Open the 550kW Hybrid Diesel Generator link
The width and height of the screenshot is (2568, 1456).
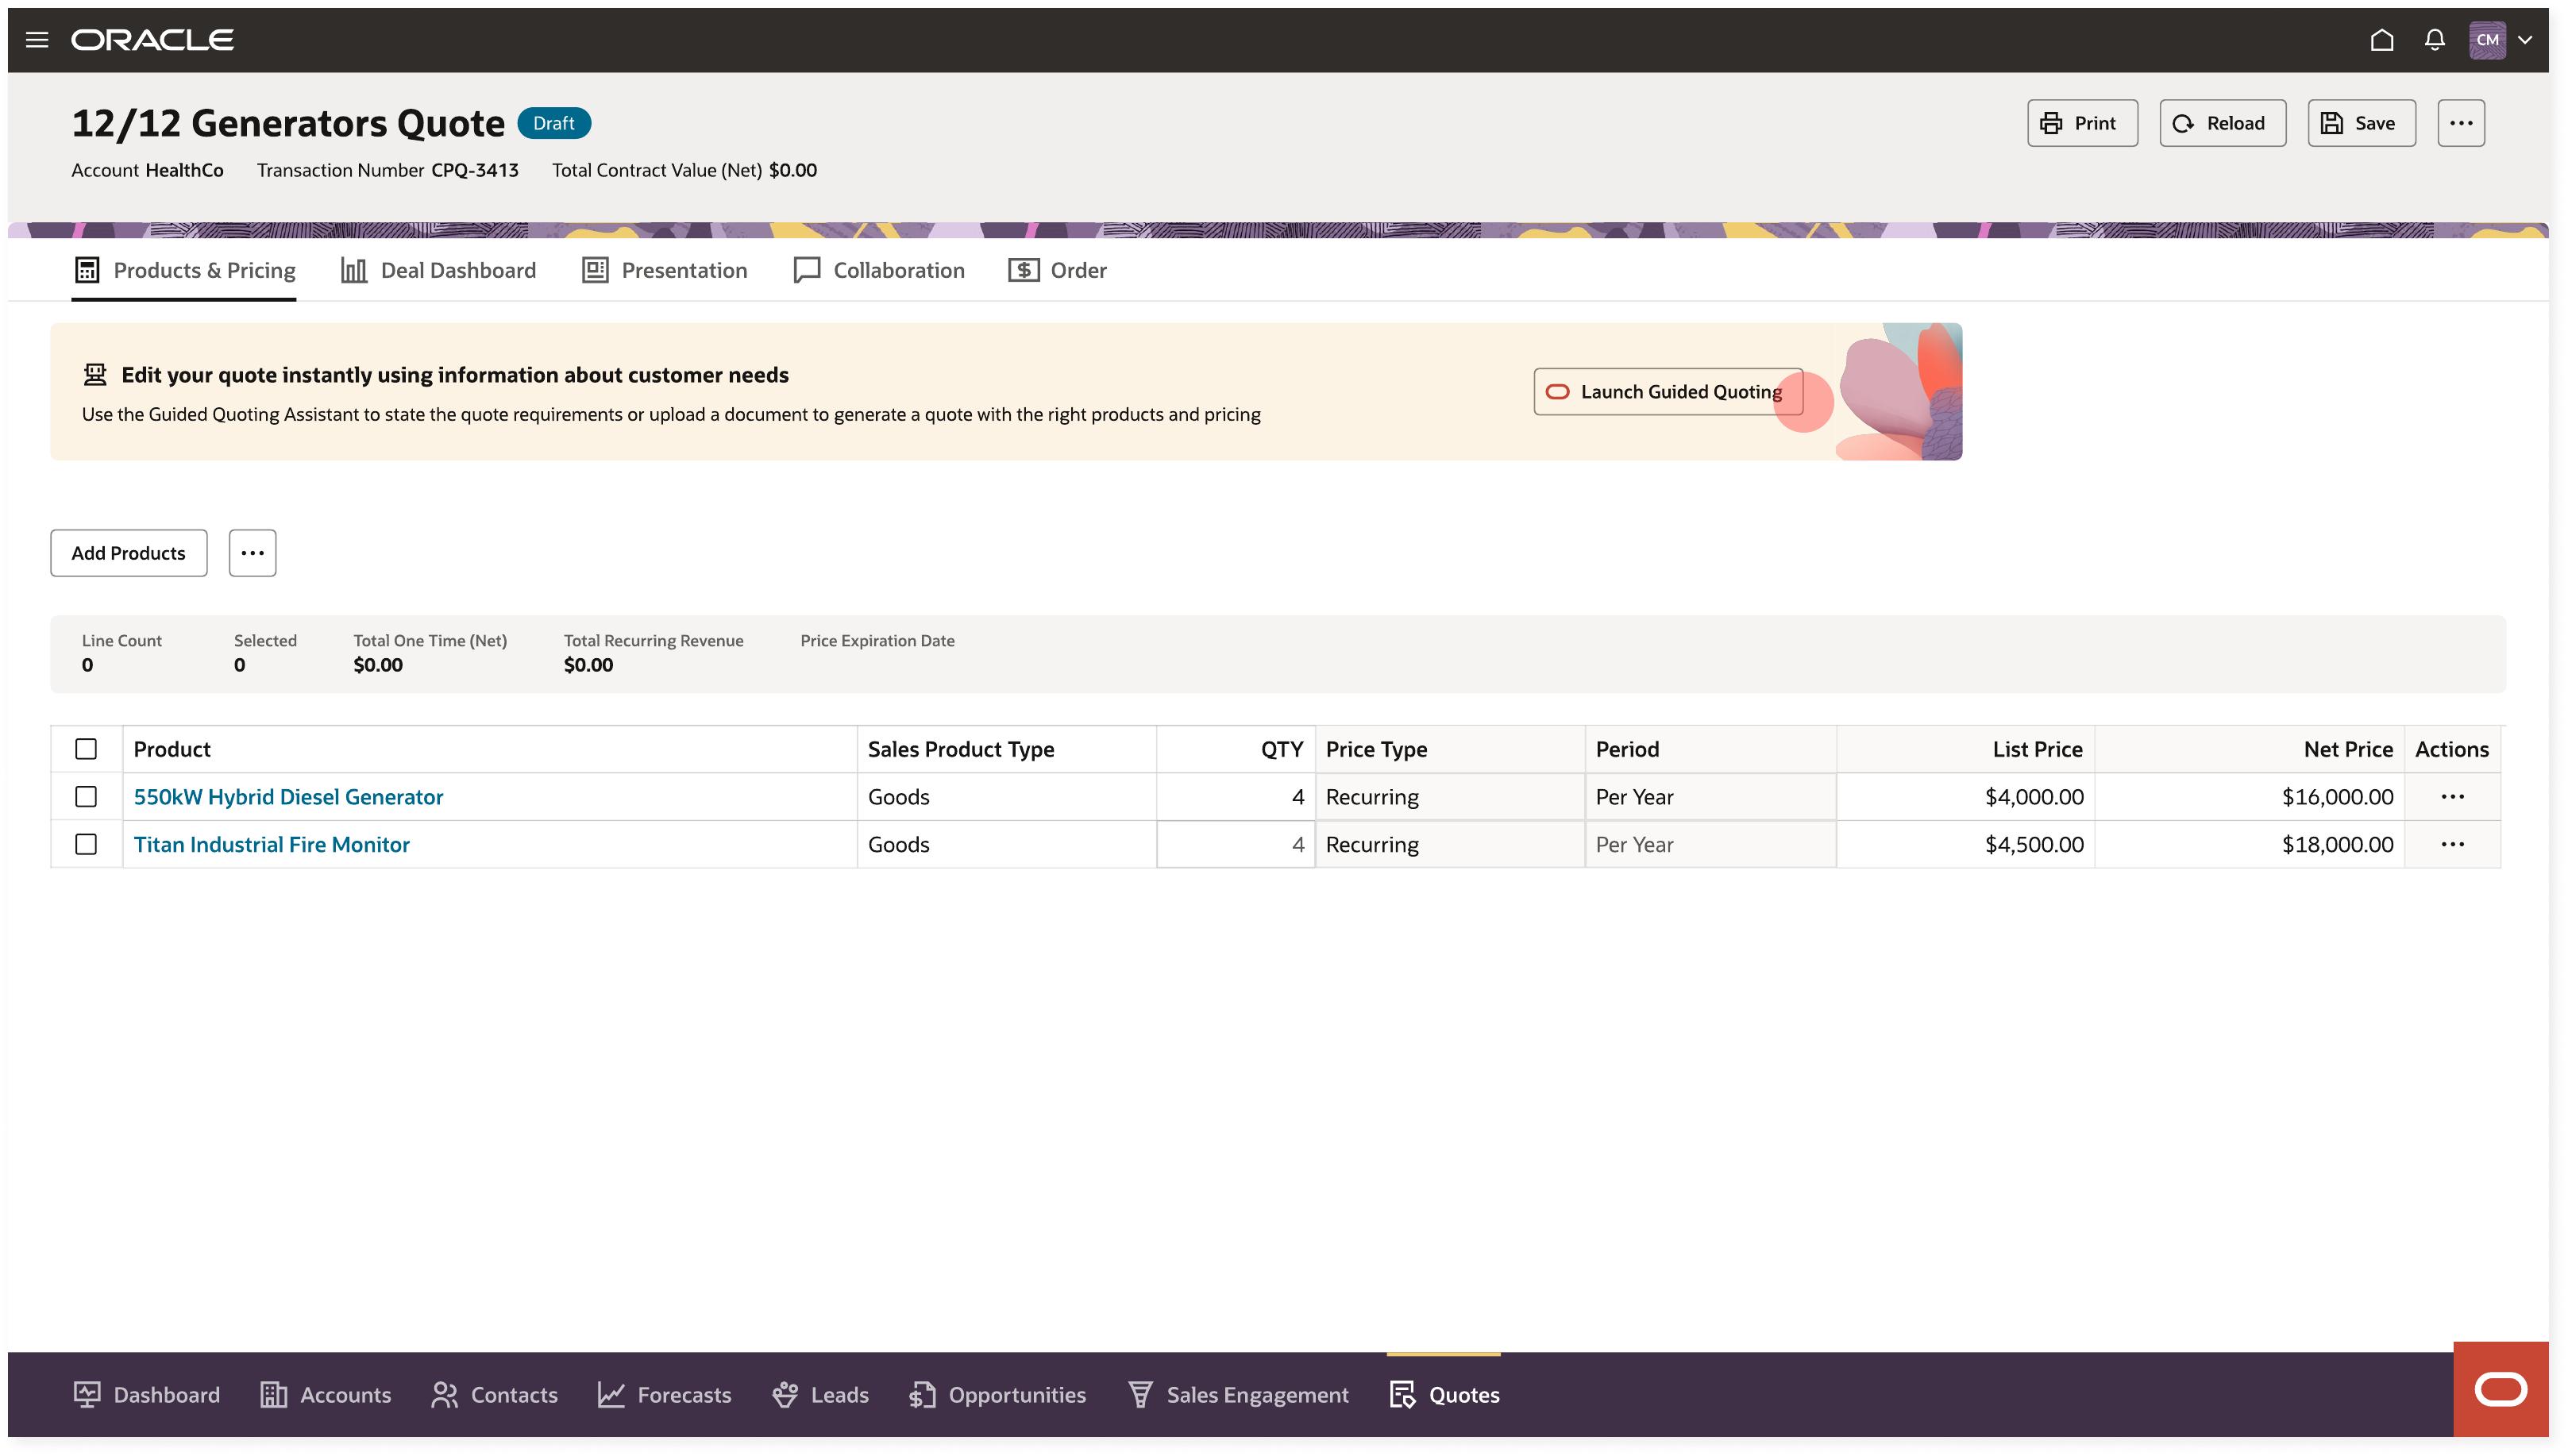click(x=288, y=797)
